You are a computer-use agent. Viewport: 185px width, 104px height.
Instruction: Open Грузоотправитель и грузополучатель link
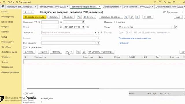tap(135, 38)
